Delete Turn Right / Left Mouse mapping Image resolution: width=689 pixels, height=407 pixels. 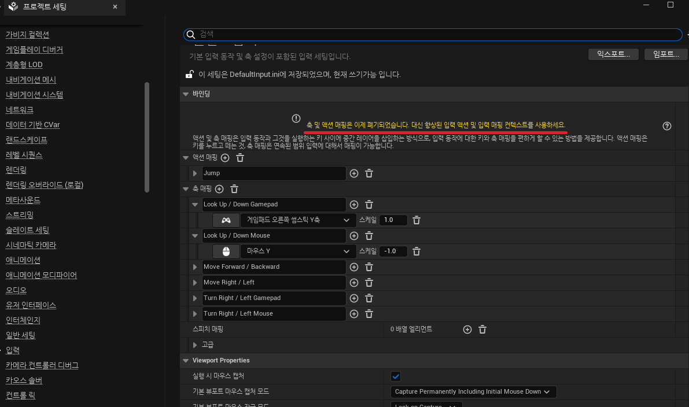click(x=369, y=314)
